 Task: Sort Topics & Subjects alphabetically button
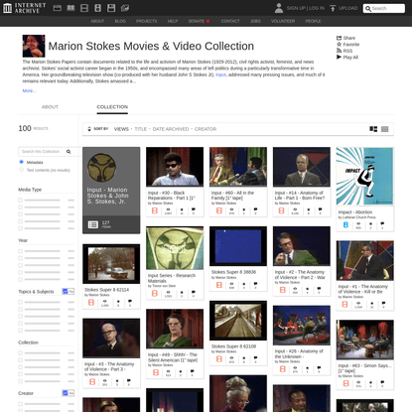pos(71,291)
